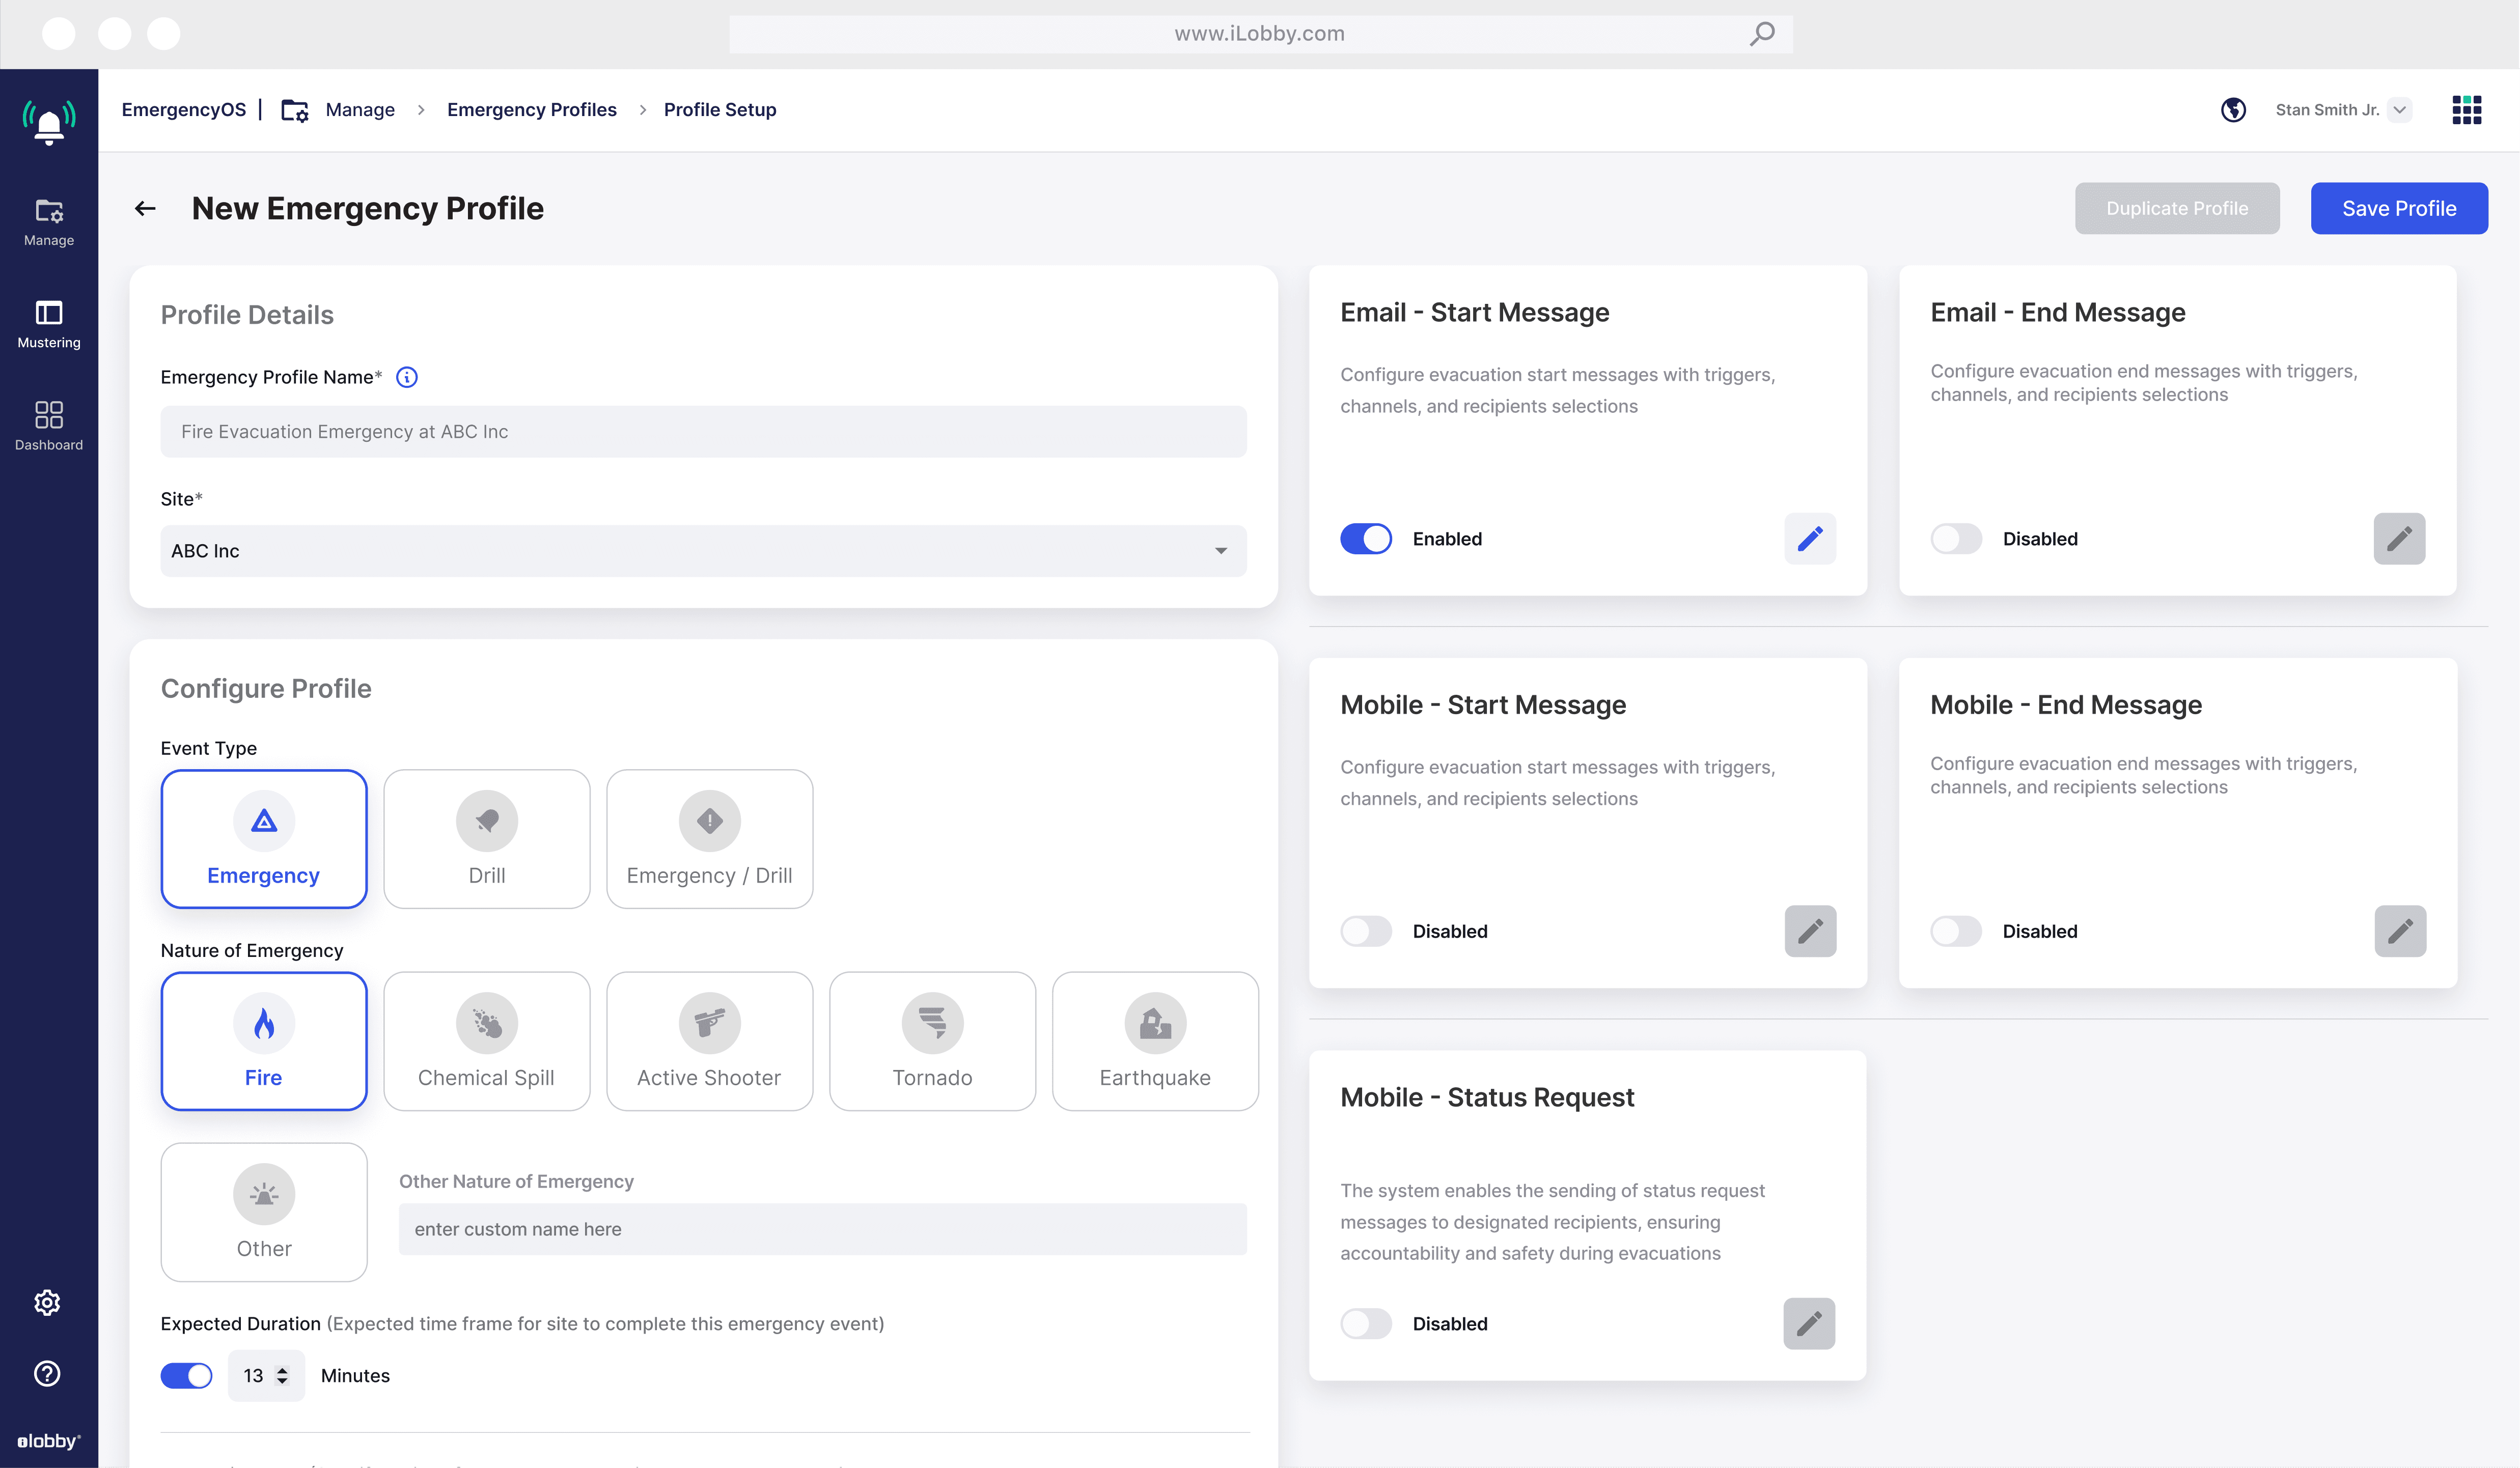The width and height of the screenshot is (2520, 1468).
Task: Choose Chemical Spill as nature of emergency
Action: pos(486,1040)
